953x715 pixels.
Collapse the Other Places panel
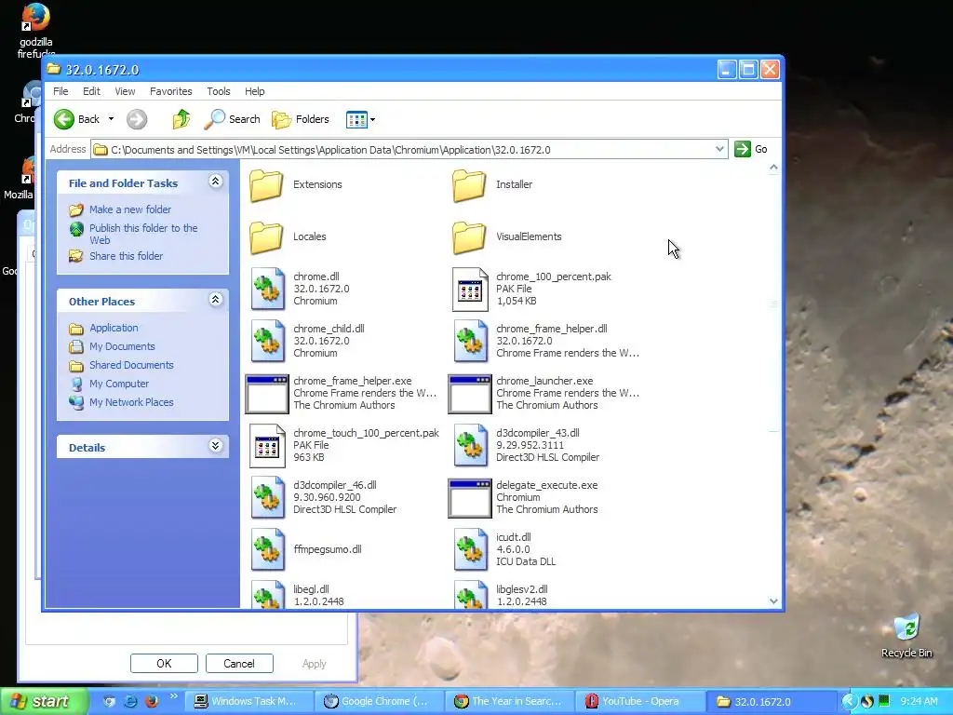point(215,299)
